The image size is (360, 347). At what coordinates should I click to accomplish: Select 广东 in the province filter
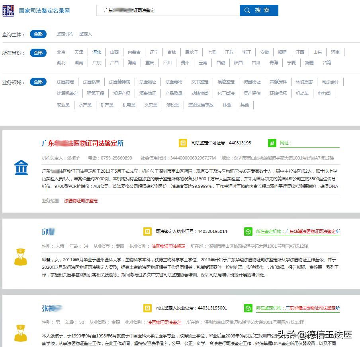(96, 63)
